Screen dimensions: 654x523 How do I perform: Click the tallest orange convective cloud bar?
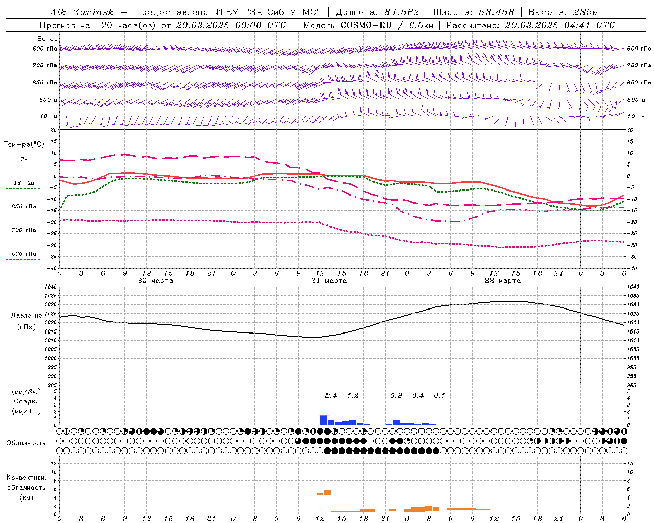(328, 493)
